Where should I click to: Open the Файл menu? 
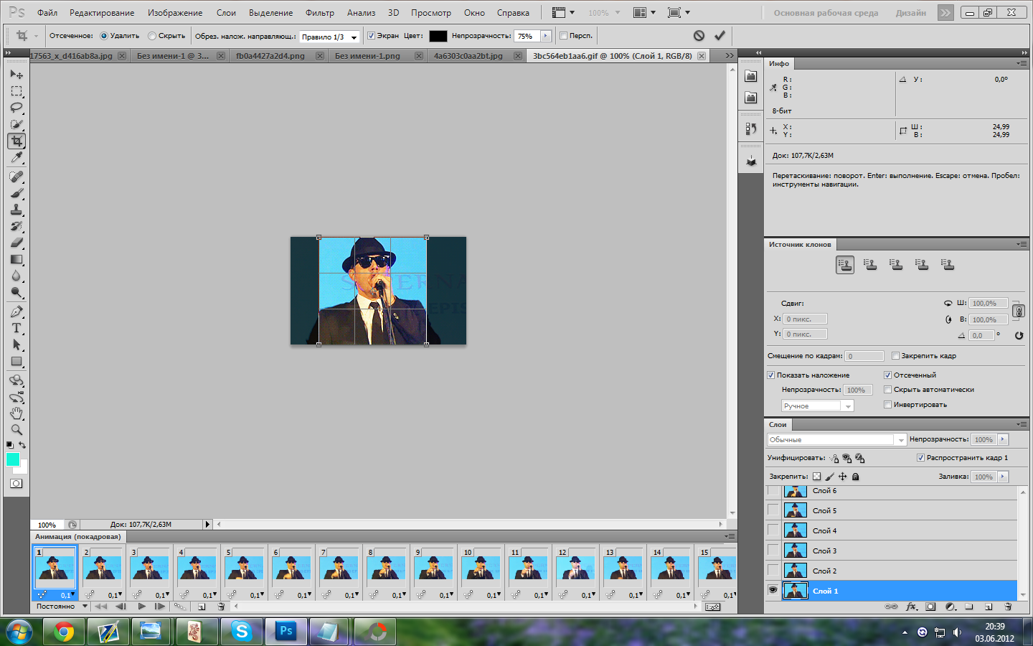(47, 13)
